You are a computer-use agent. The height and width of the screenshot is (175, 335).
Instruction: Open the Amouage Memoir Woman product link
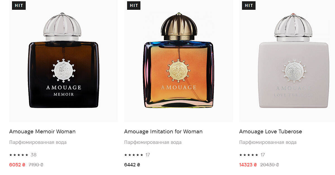(x=42, y=132)
